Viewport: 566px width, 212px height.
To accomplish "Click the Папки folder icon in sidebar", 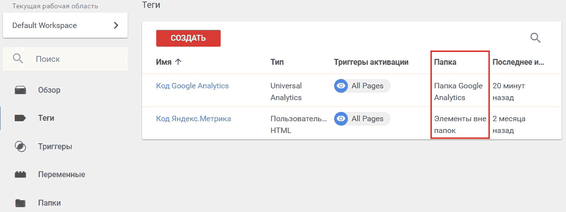I will click(20, 203).
